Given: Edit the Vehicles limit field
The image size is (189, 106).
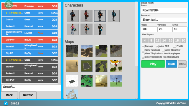Looking at the screenshot, I should point(165,29).
